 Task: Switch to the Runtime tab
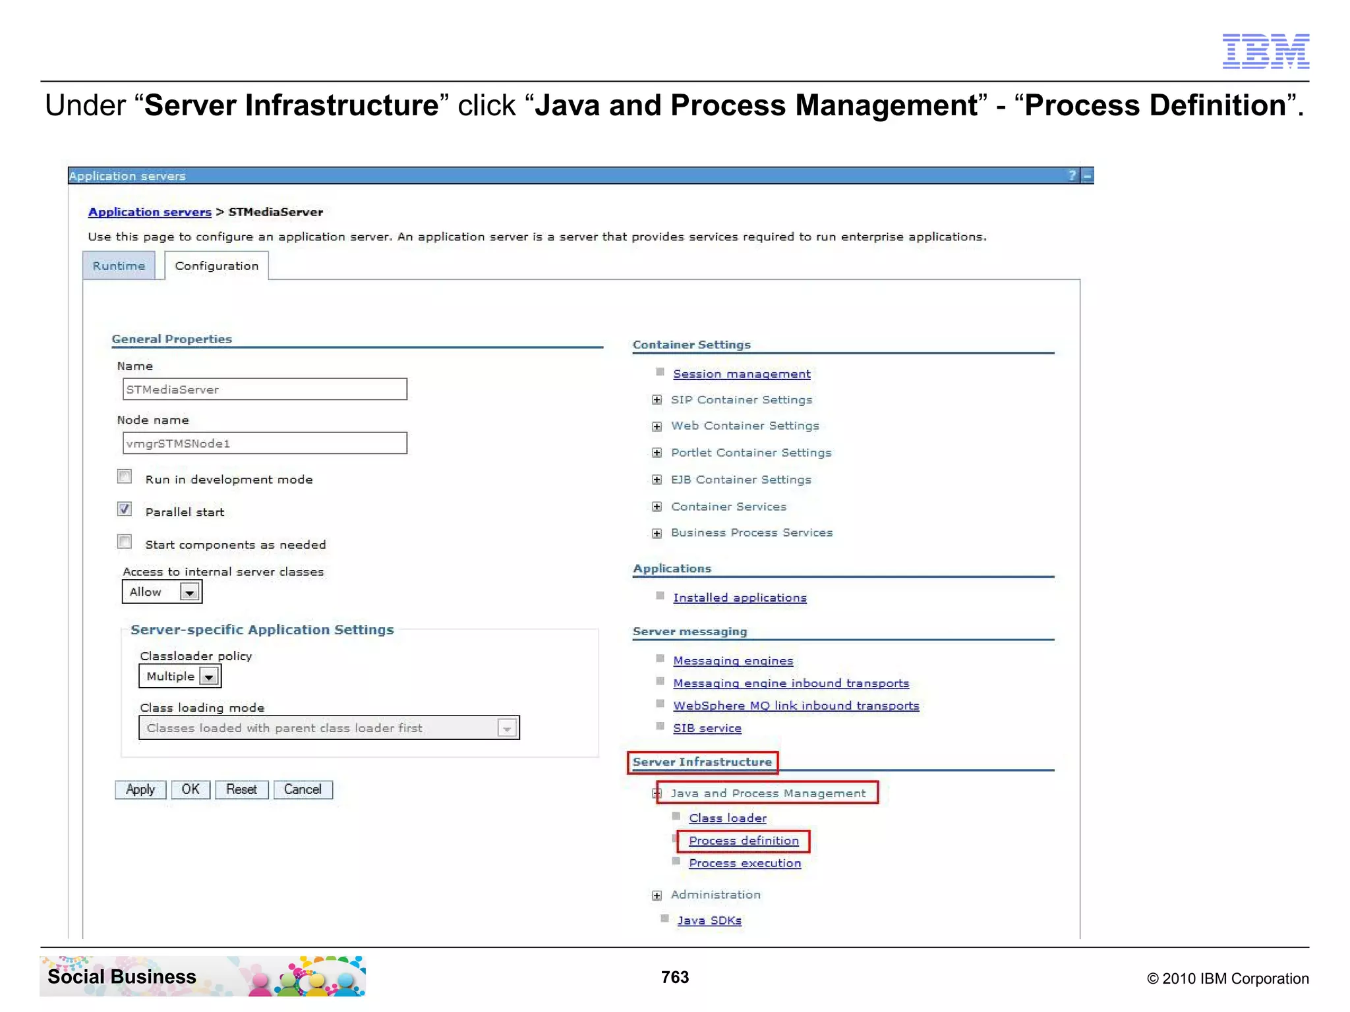[119, 266]
